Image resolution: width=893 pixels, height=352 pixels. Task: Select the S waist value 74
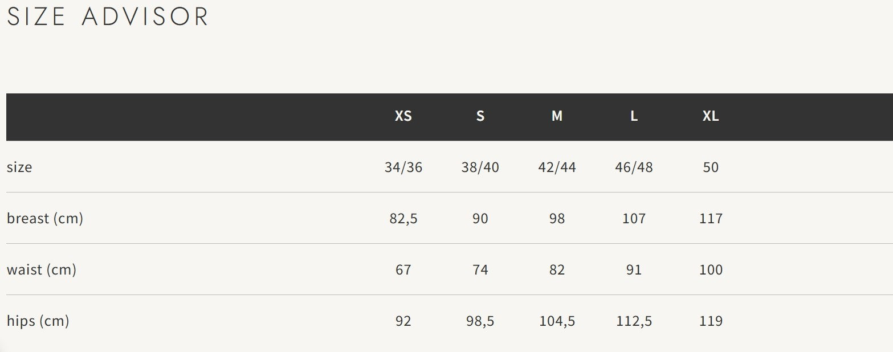[480, 269]
